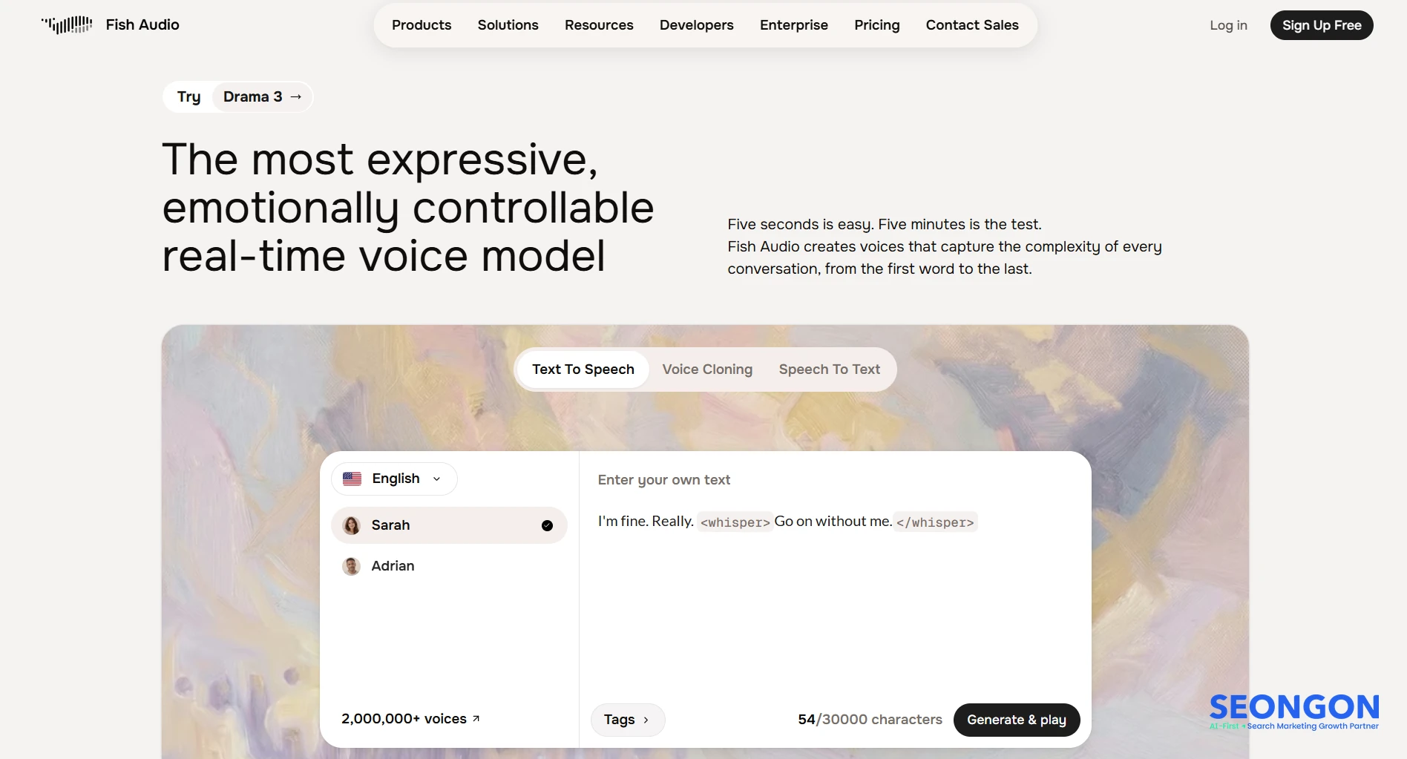This screenshot has height=759, width=1407.
Task: Click the US flag icon
Action: [x=352, y=479]
